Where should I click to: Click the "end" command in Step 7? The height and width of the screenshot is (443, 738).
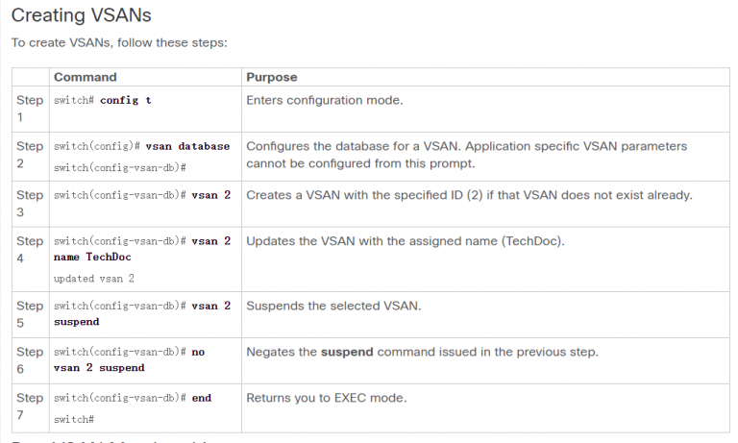tap(202, 398)
